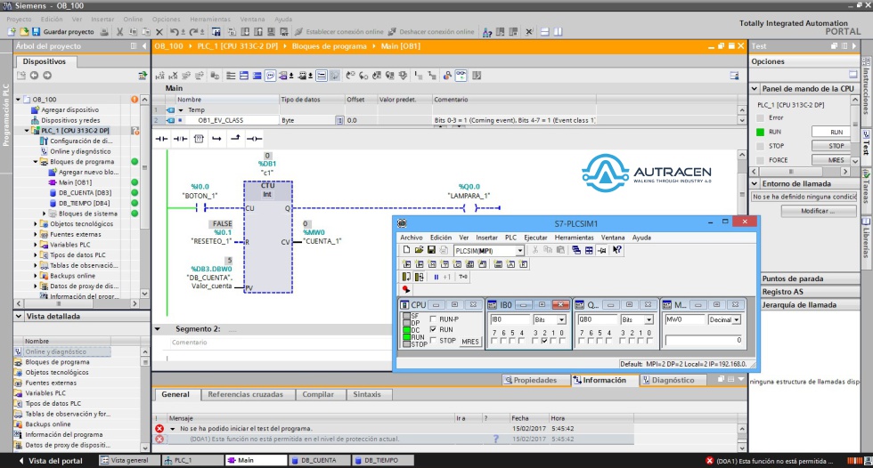Click the open folder icon in PLCSIM toolbar

coord(419,250)
